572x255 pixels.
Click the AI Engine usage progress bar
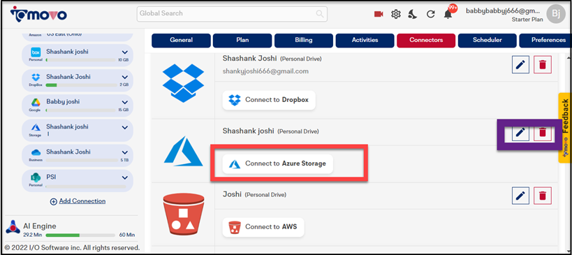point(80,235)
